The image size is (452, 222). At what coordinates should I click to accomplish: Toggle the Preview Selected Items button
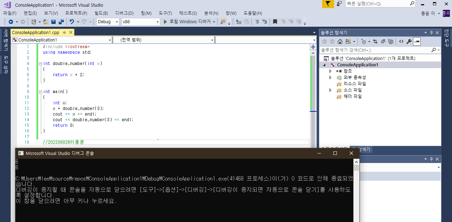pos(417,41)
